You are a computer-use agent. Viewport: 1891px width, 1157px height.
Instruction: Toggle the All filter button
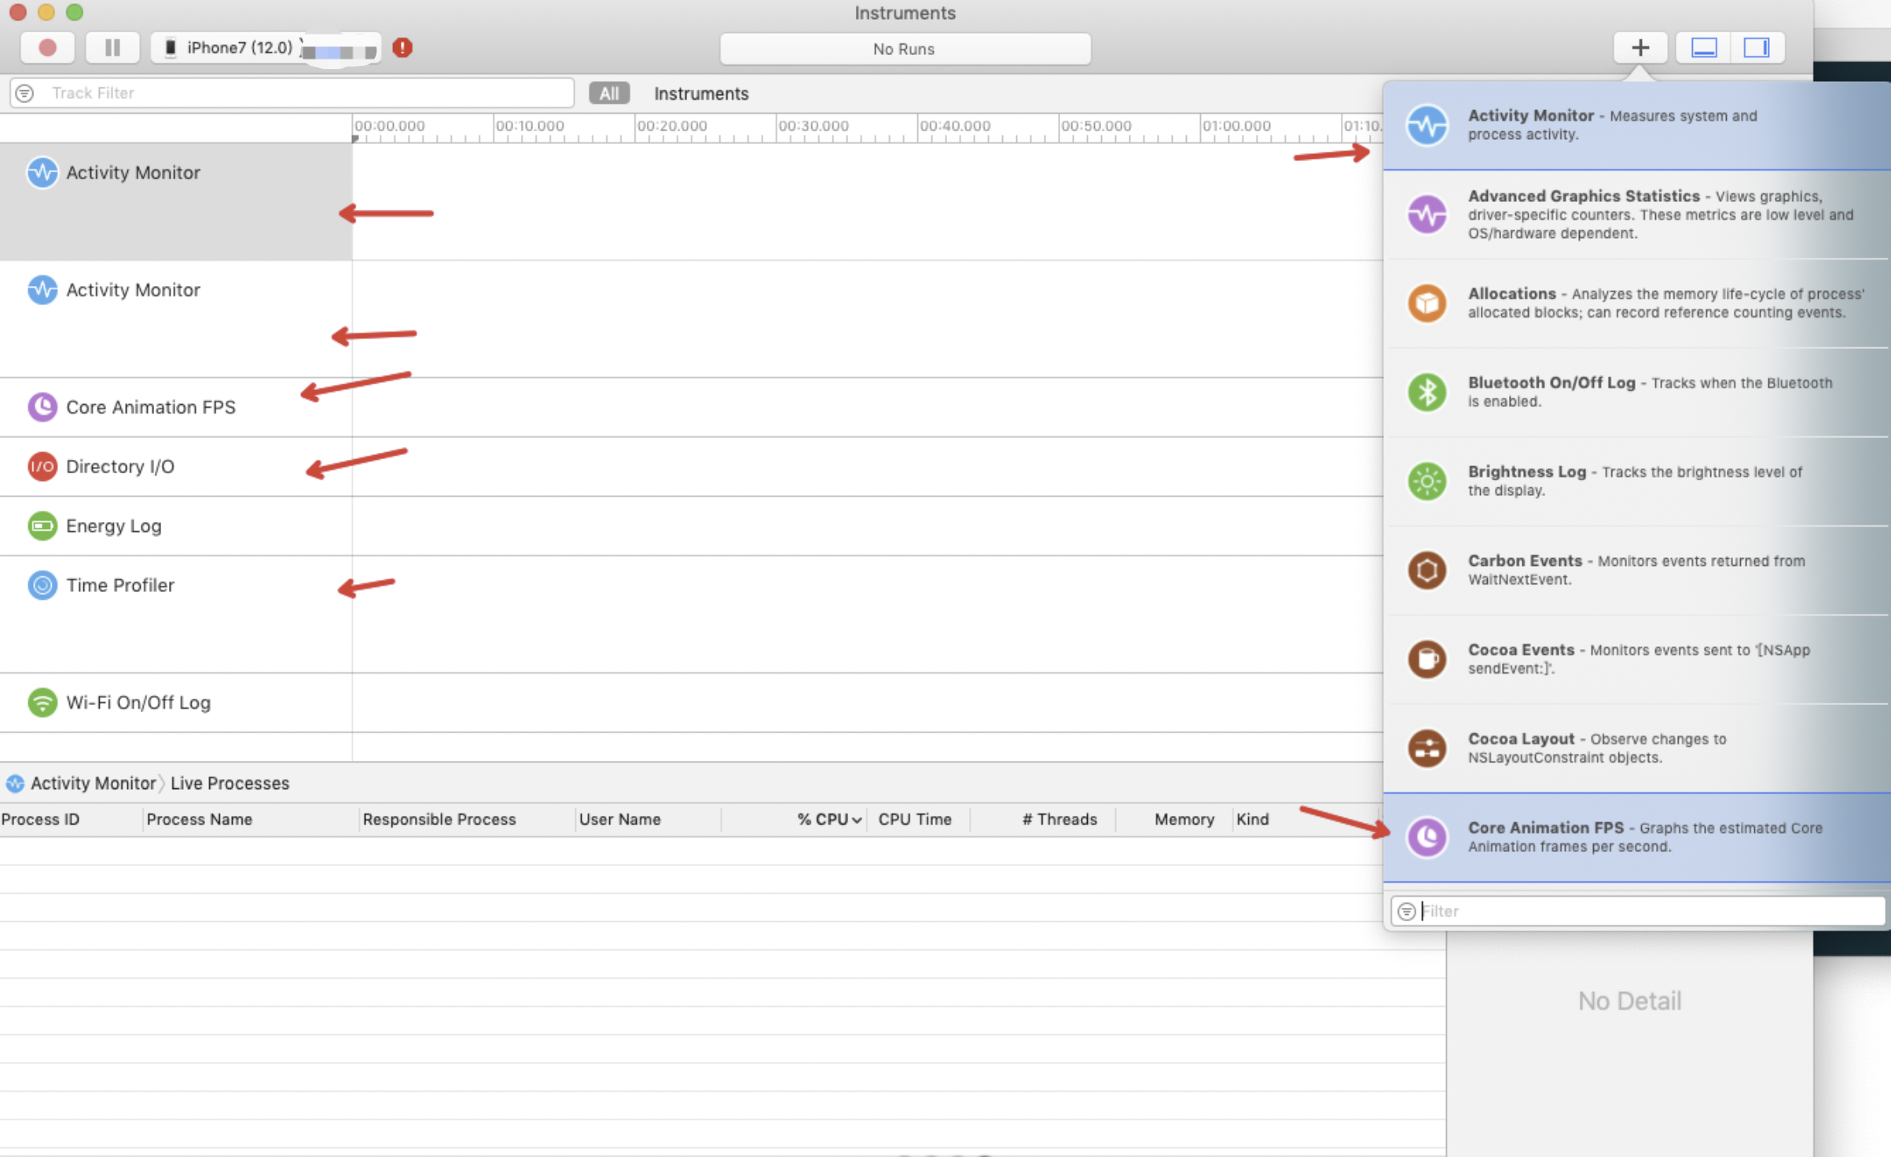click(608, 94)
